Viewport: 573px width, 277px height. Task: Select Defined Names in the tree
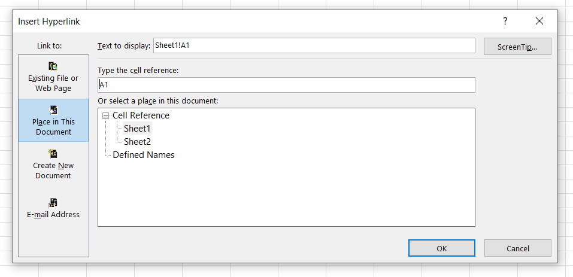point(144,155)
